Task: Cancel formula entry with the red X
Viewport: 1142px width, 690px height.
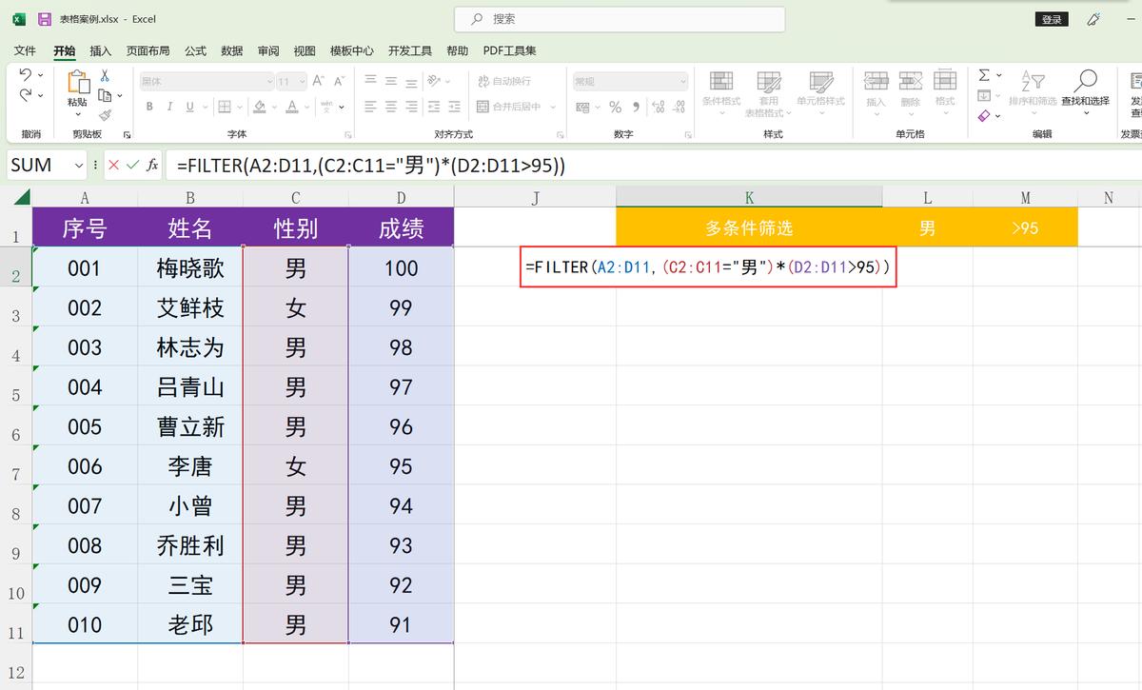Action: [114, 165]
